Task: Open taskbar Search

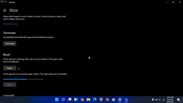Action: pos(63,100)
